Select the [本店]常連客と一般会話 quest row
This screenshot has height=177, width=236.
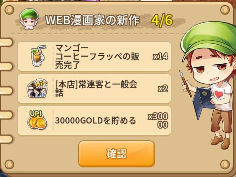point(94,88)
